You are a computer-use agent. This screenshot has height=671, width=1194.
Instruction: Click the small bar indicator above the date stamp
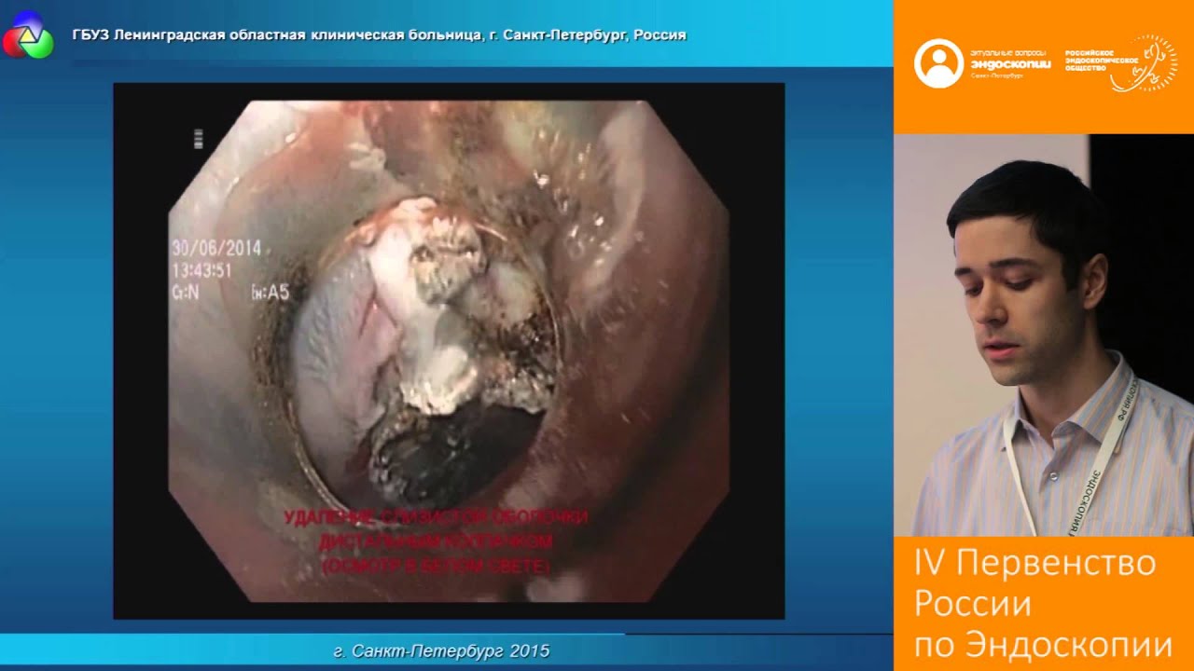[198, 139]
